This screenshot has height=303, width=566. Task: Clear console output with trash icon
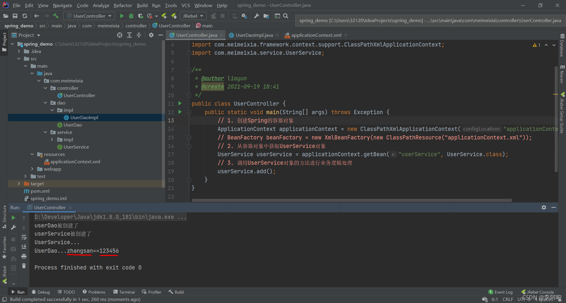24,266
